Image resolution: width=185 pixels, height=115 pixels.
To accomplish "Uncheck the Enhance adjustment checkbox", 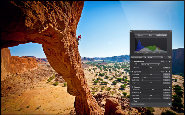I will tap(133, 87).
